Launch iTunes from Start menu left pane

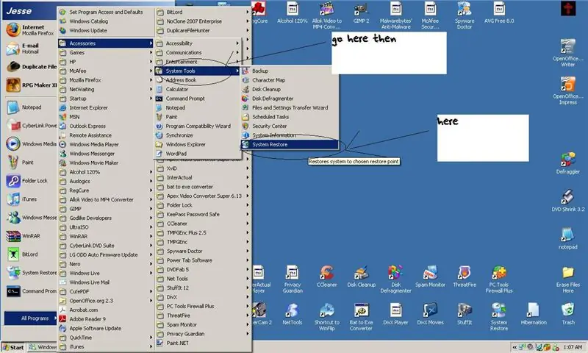[x=30, y=199]
